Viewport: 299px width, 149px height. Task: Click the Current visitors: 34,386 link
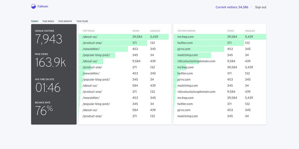click(232, 7)
